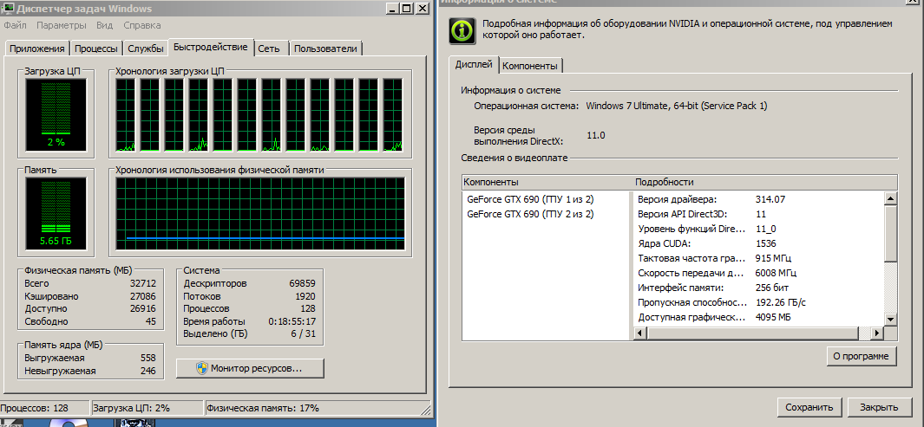This screenshot has height=427, width=924.
Task: Click the Кэшировано value 27086
Action: [x=142, y=296]
